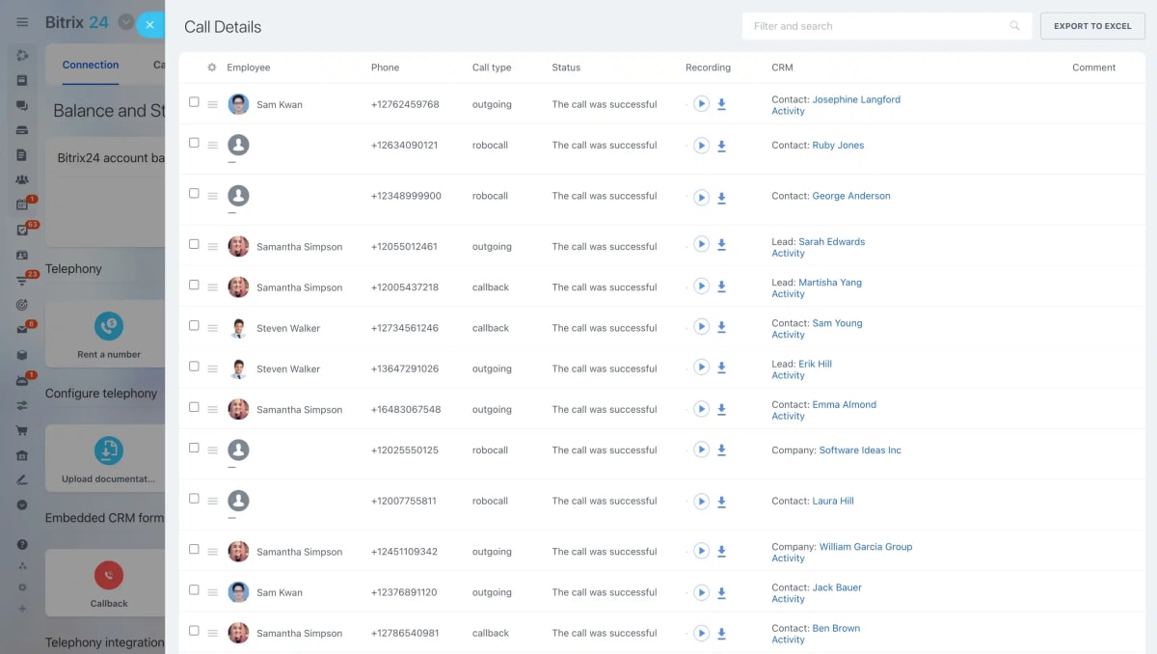Click phone number +16483067548
Screen dimensions: 1157x654
[x=406, y=409]
